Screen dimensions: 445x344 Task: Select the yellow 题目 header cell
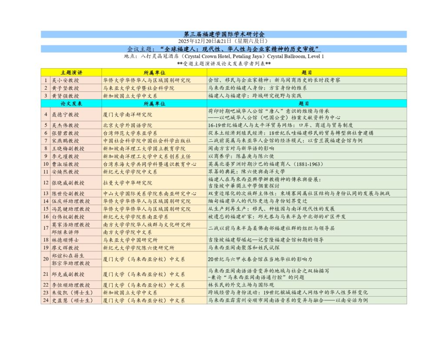(x=306, y=72)
